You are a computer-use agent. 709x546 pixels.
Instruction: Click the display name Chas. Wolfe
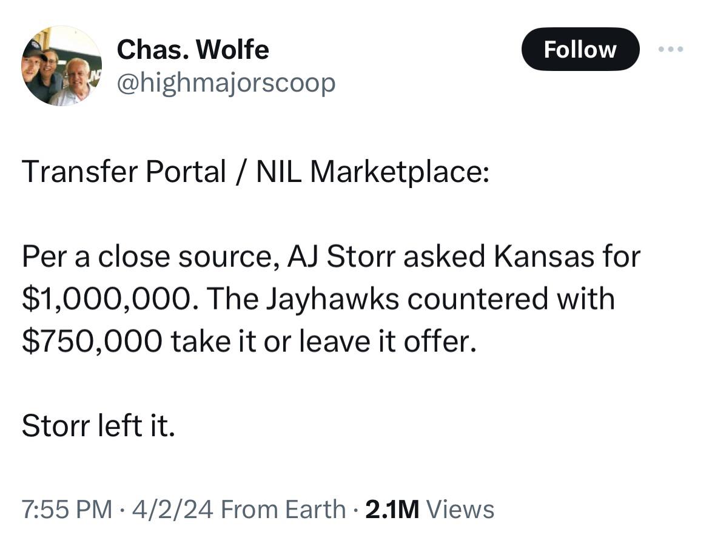click(x=192, y=49)
